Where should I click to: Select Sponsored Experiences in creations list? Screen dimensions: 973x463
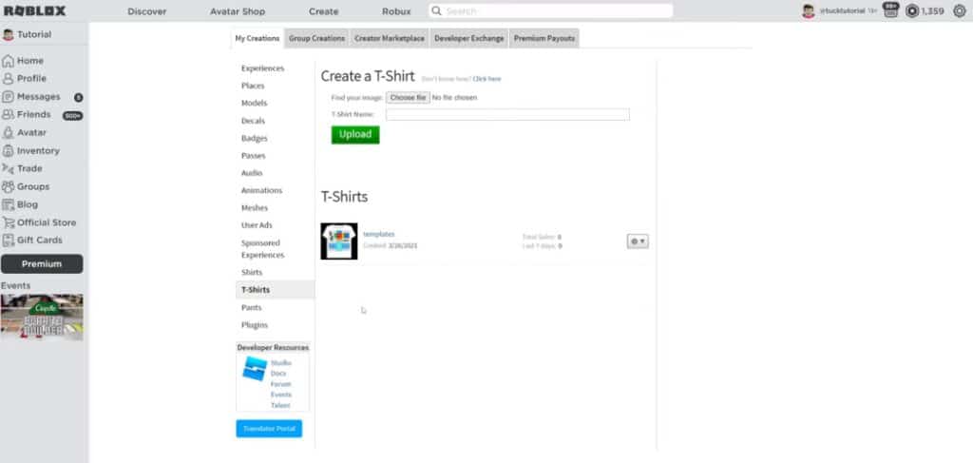pyautogui.click(x=263, y=249)
